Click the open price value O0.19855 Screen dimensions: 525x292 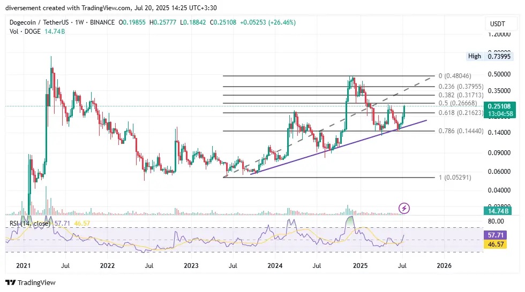pos(132,22)
